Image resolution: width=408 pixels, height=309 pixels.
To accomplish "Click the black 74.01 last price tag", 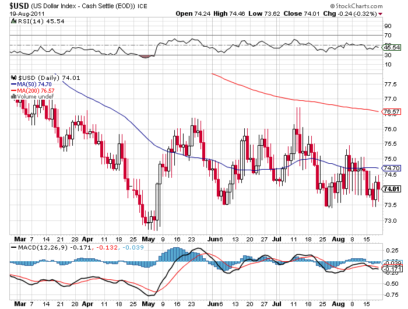I will [389, 189].
